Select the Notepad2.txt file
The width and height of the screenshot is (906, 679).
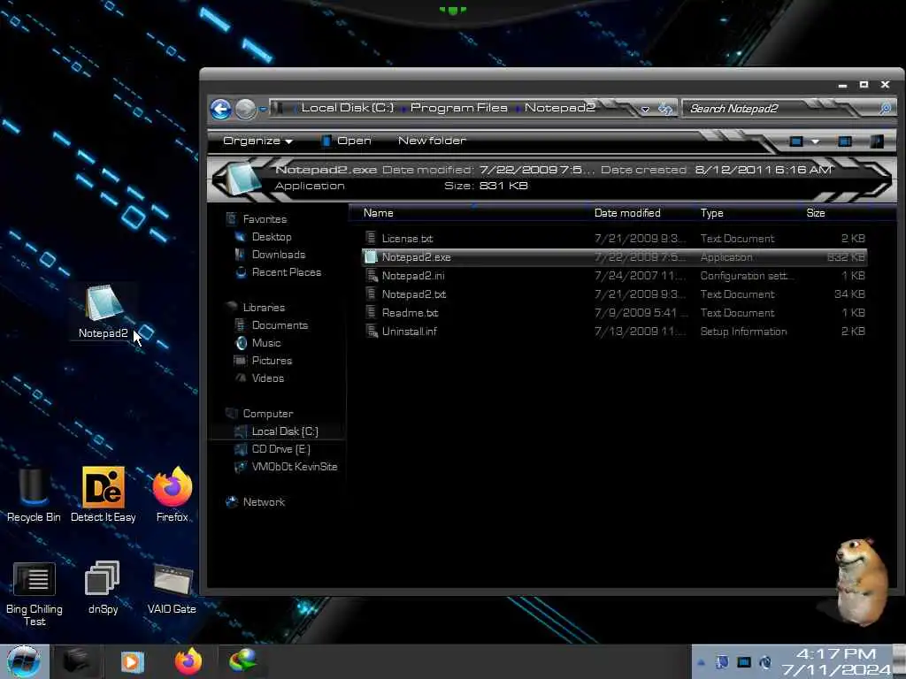click(615, 294)
